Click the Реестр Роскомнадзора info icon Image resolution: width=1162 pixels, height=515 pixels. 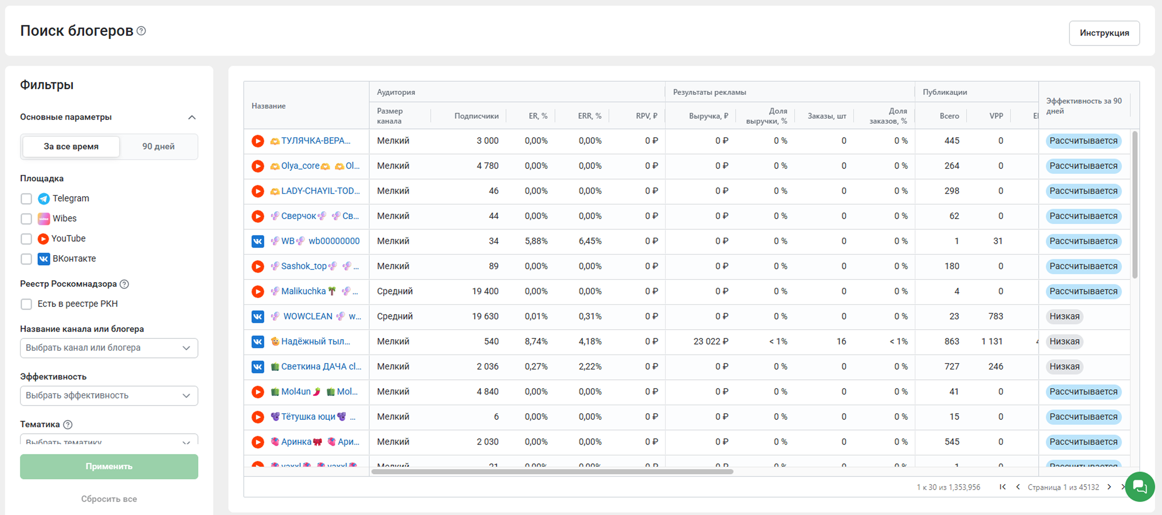coord(125,284)
